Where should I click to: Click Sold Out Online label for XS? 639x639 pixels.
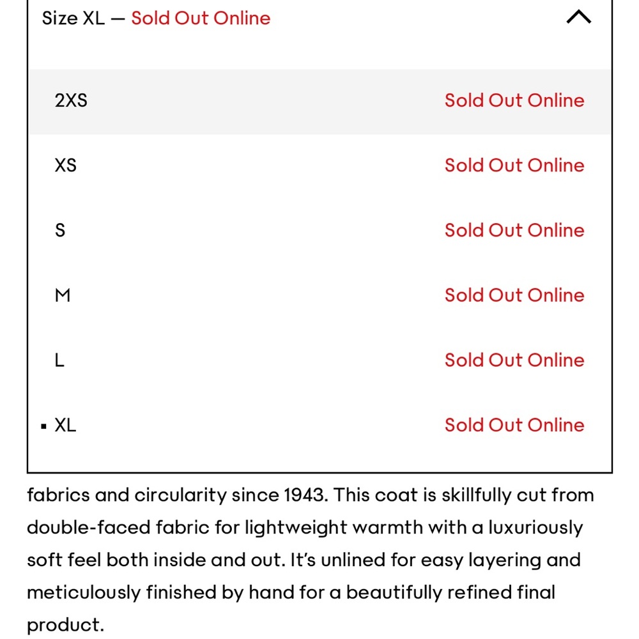[514, 165]
